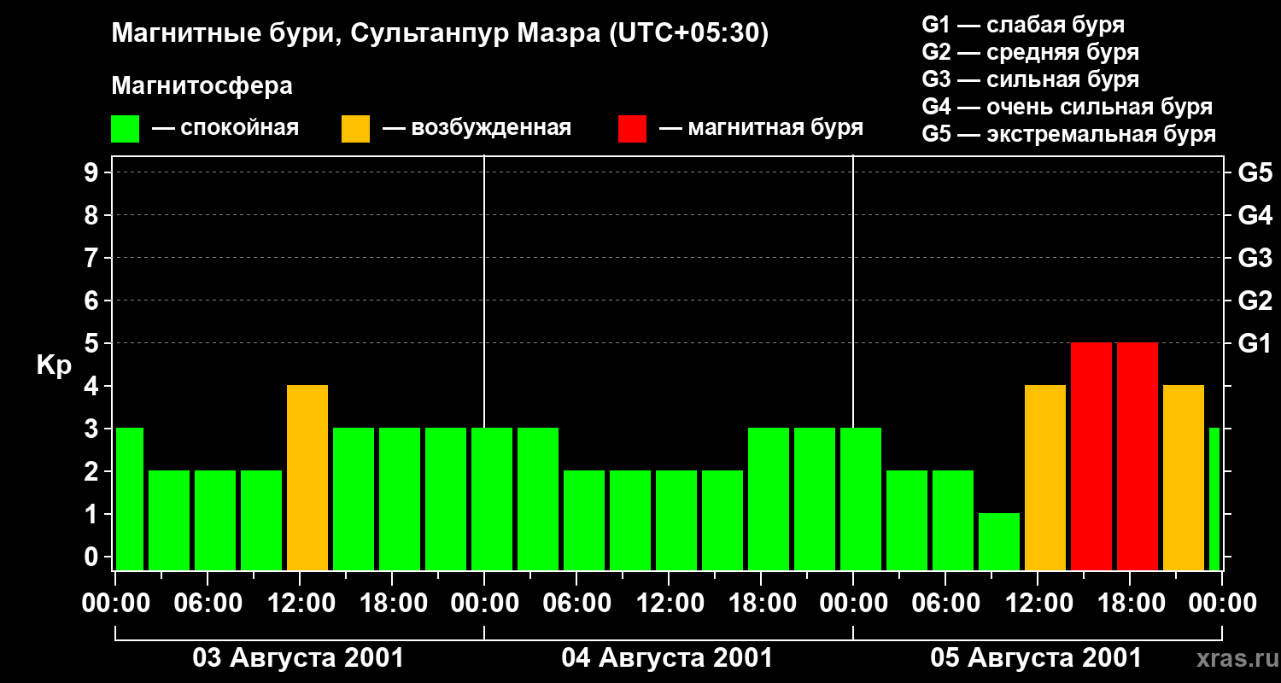
Task: Click legend line "G1 — слабая буря"
Action: [1023, 25]
